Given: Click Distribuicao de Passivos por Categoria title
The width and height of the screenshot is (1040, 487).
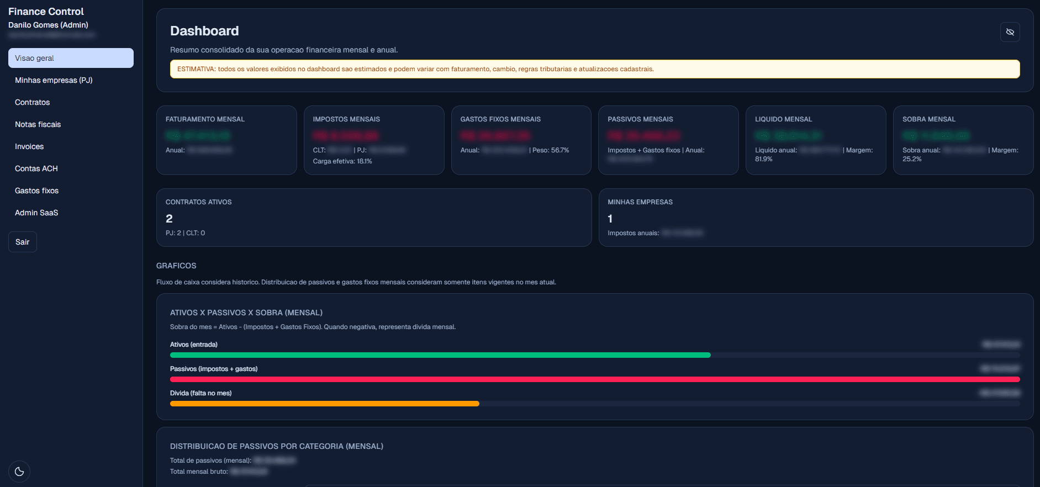Looking at the screenshot, I should click(x=277, y=446).
